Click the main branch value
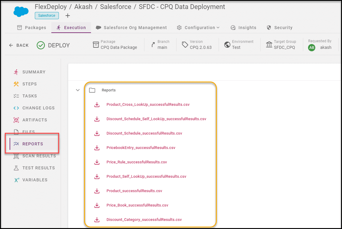The height and width of the screenshot is (229, 342). pyautogui.click(x=162, y=47)
